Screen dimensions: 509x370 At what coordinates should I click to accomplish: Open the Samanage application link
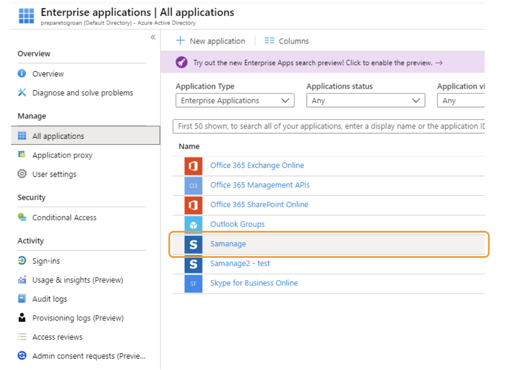coord(228,244)
